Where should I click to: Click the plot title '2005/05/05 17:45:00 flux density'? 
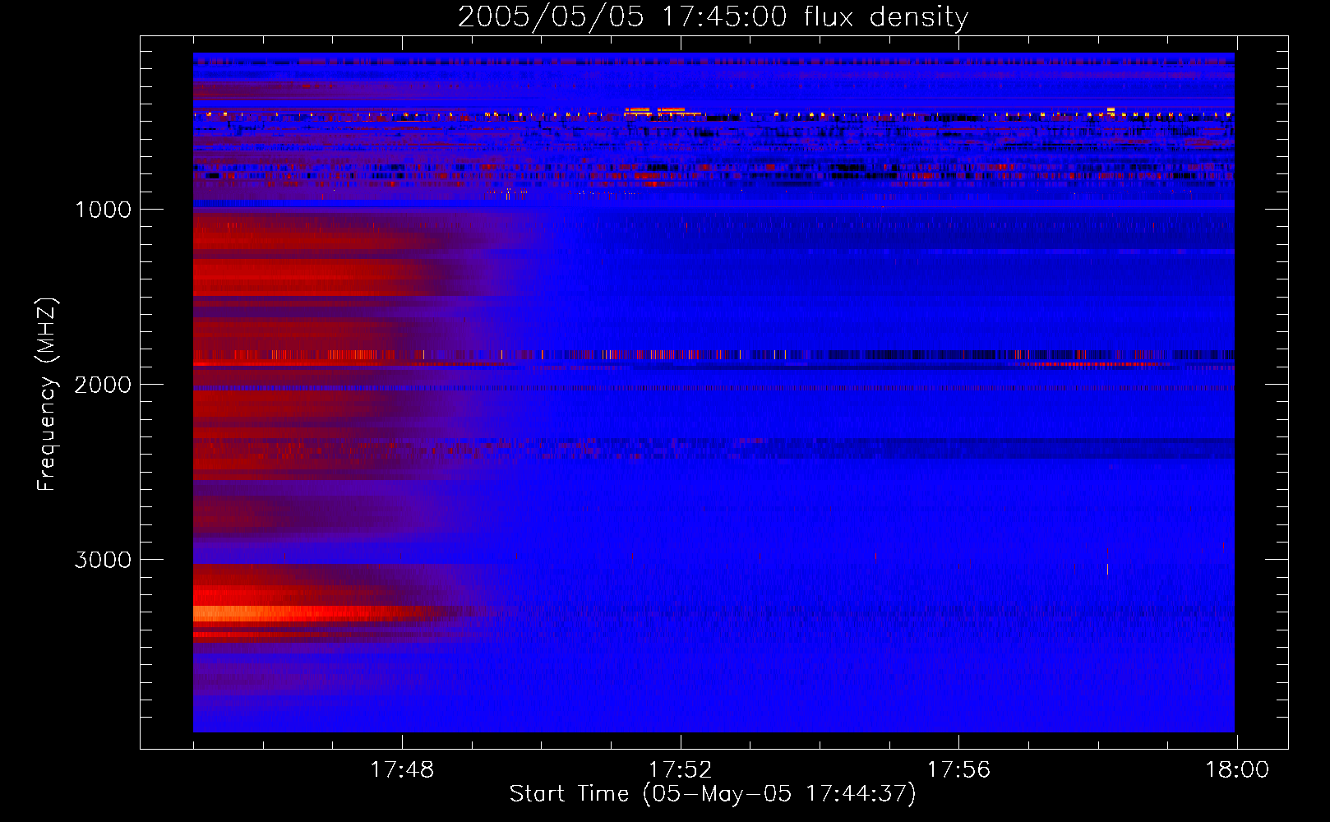pyautogui.click(x=713, y=16)
